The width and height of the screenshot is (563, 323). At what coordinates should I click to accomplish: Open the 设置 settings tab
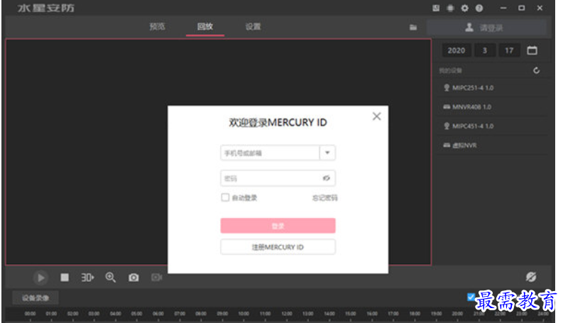(253, 26)
